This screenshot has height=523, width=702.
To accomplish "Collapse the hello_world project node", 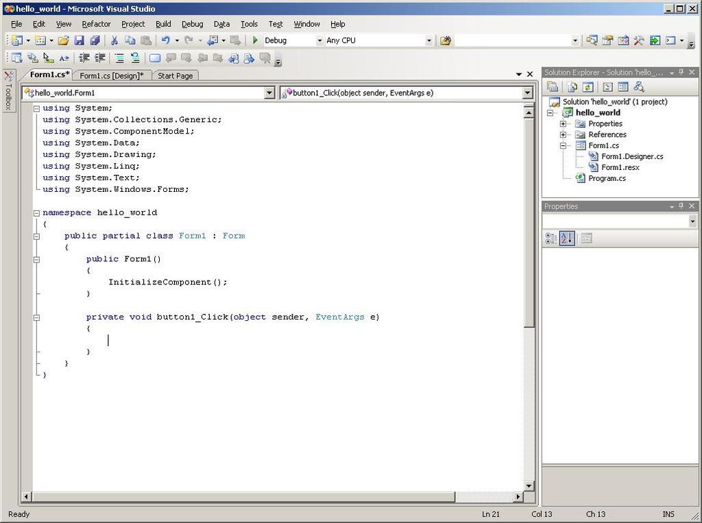I will point(550,113).
